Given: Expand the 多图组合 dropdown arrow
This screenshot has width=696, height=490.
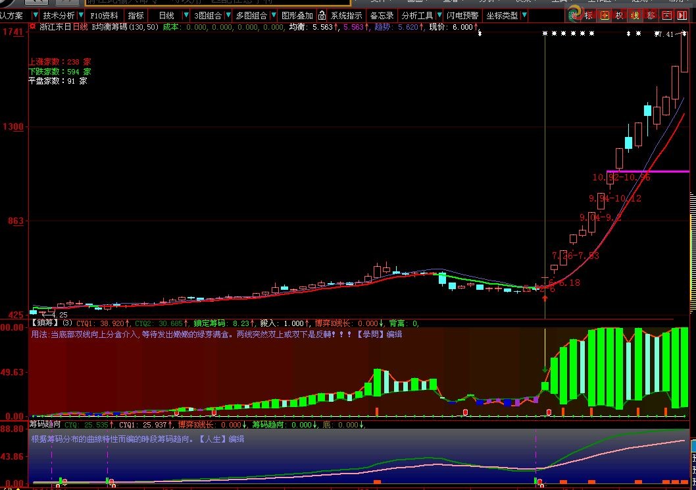Looking at the screenshot, I should tap(274, 16).
